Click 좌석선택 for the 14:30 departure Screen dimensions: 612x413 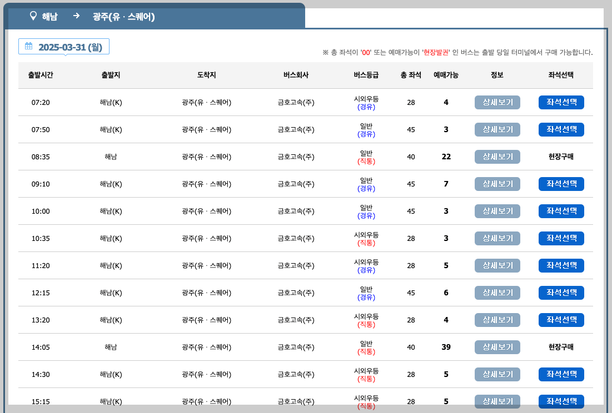tap(561, 374)
